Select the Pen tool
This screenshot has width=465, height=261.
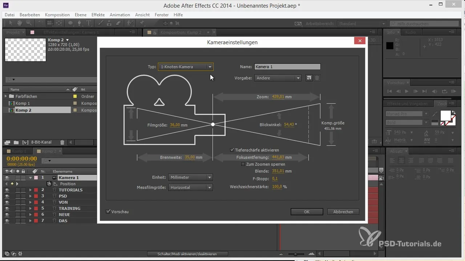click(80, 23)
